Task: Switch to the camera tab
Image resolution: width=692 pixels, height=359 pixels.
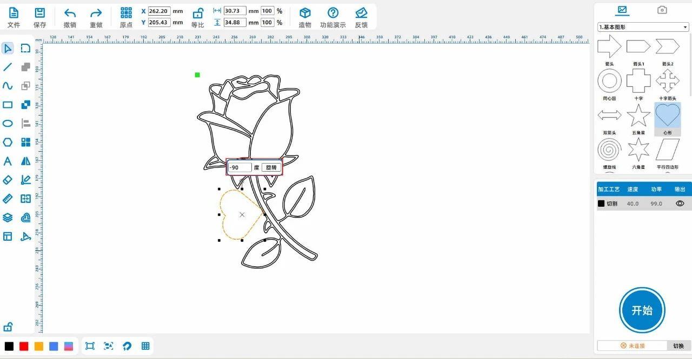Action: pos(662,10)
